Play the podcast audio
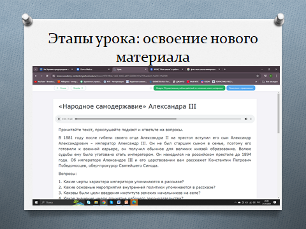 (59, 119)
